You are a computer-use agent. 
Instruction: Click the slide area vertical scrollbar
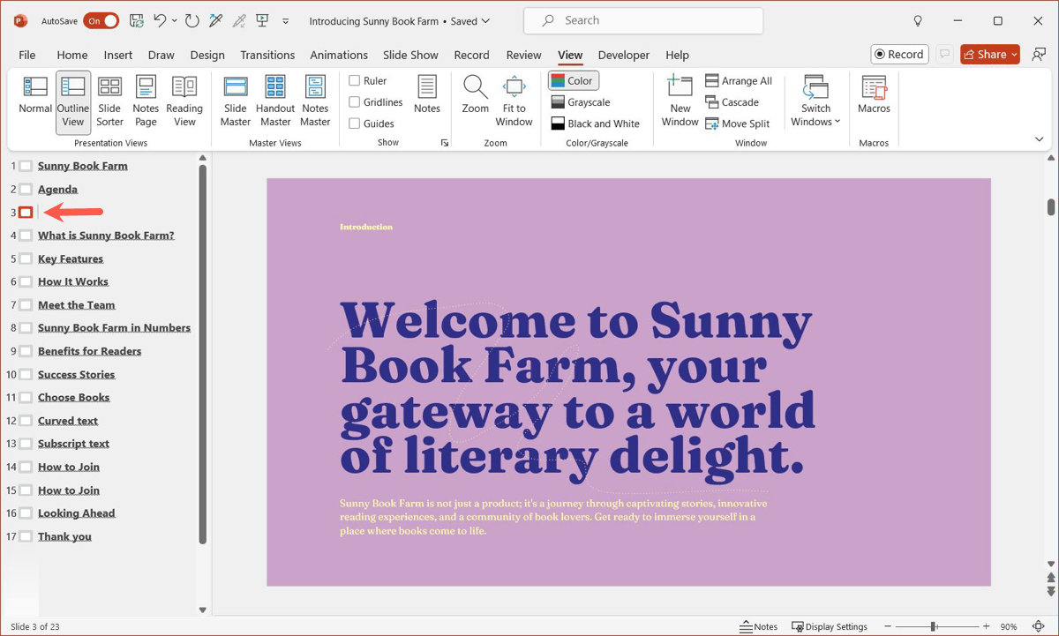tap(1051, 206)
